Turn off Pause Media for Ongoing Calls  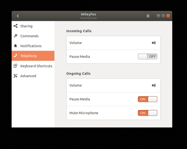[x=147, y=99]
